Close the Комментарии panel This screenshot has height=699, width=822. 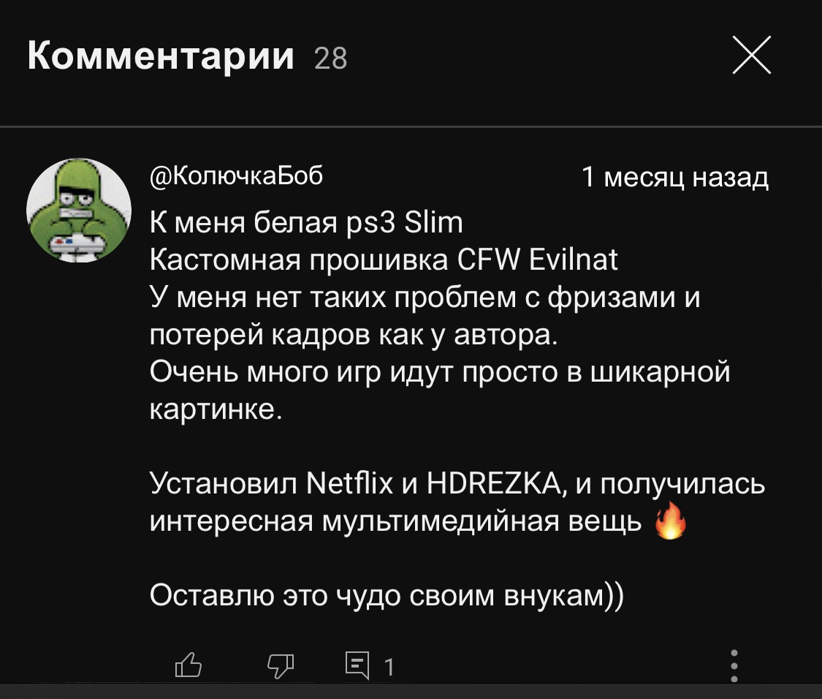[751, 56]
